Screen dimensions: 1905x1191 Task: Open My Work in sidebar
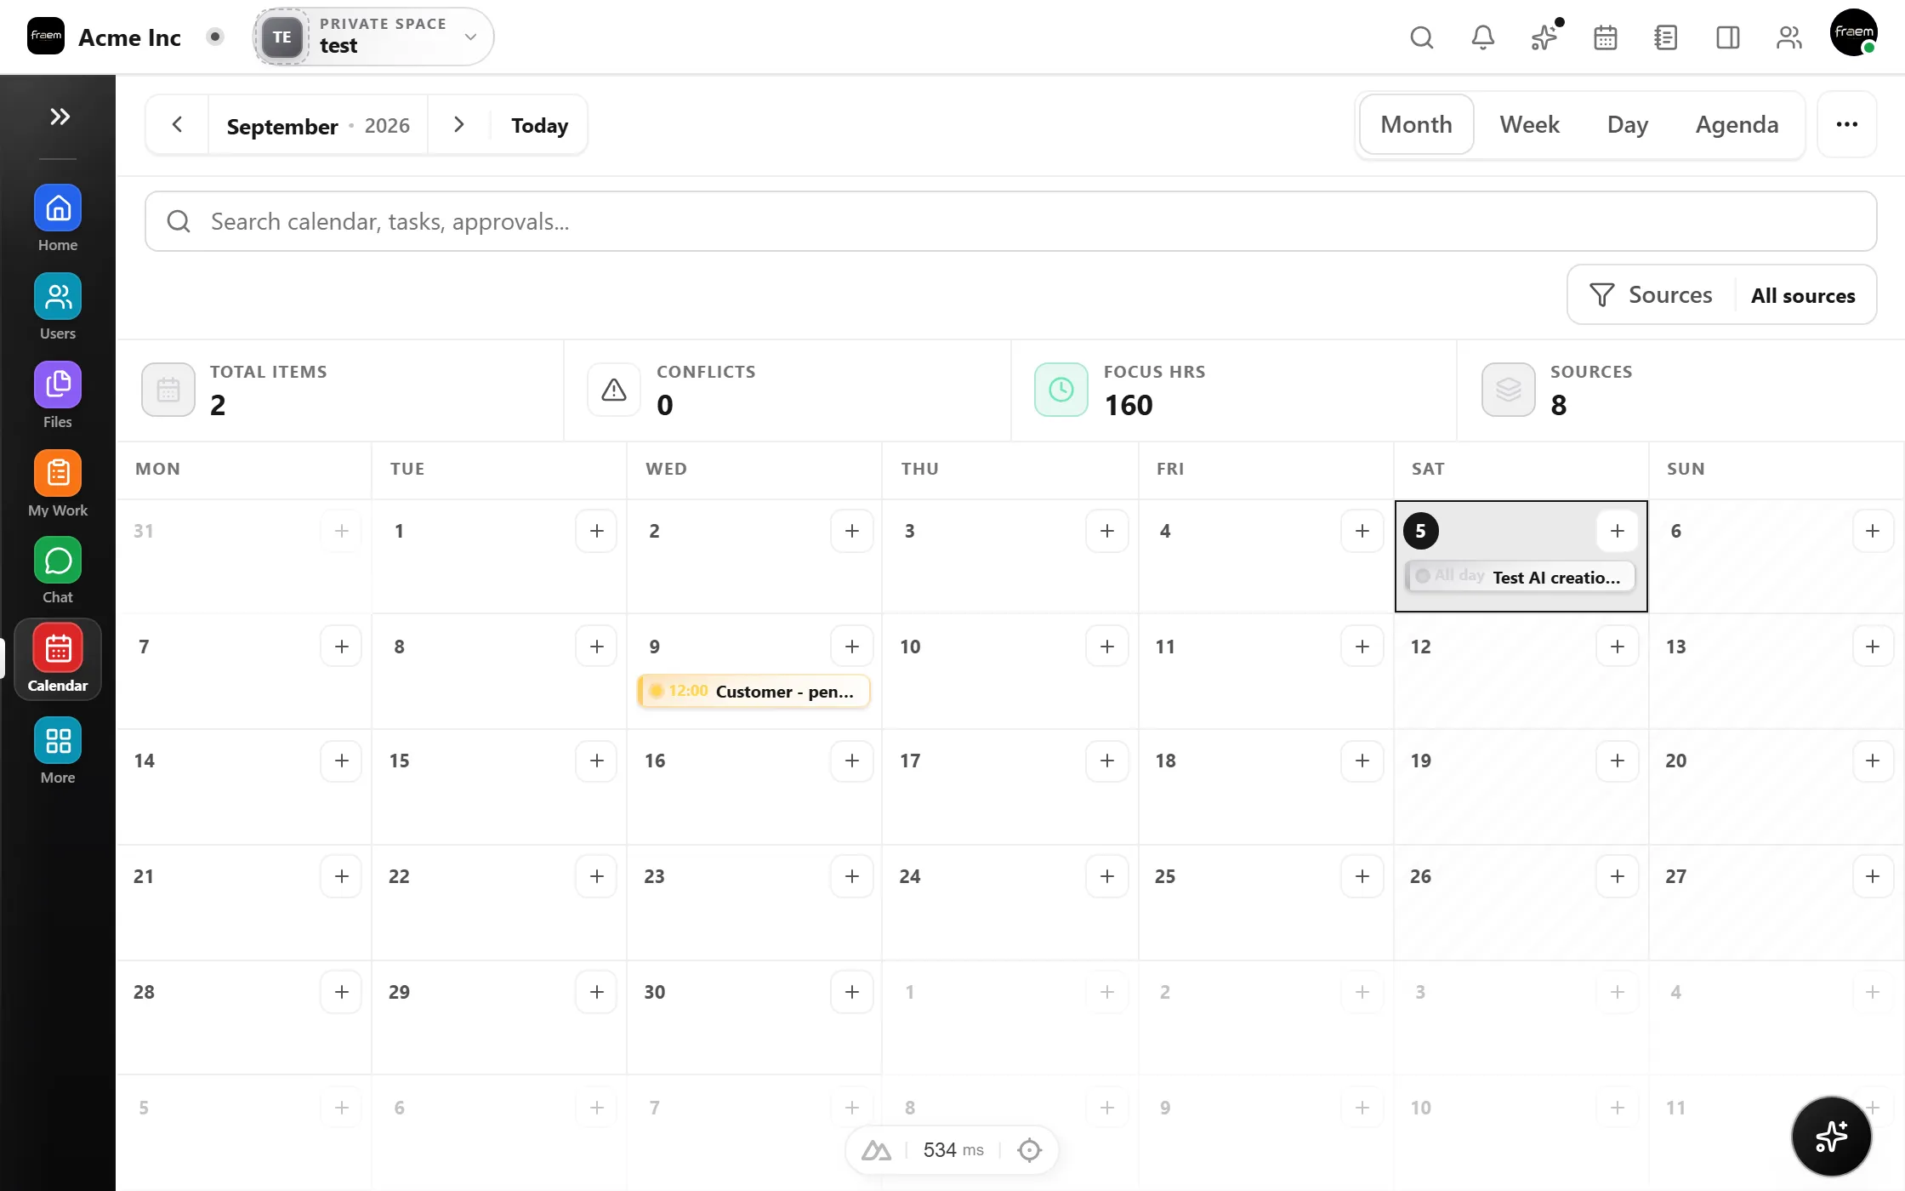coord(58,484)
